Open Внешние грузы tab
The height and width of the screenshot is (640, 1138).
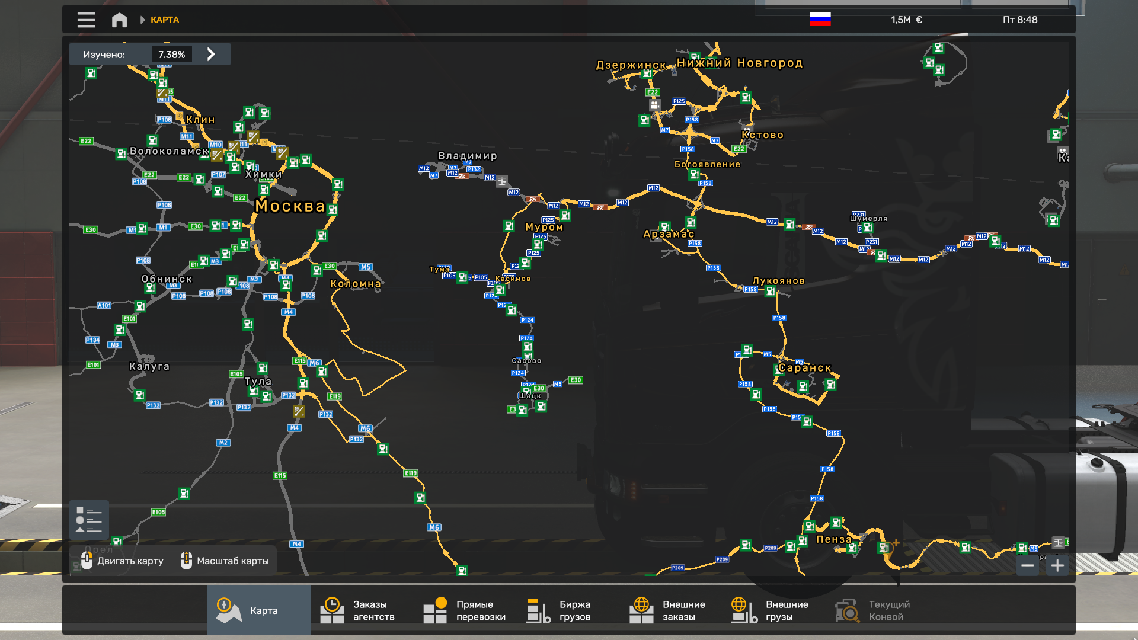(774, 610)
